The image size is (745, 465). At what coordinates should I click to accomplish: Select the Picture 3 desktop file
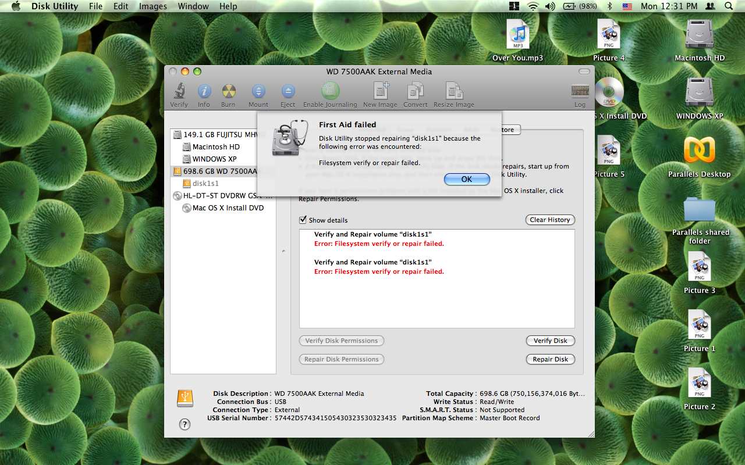[700, 272]
